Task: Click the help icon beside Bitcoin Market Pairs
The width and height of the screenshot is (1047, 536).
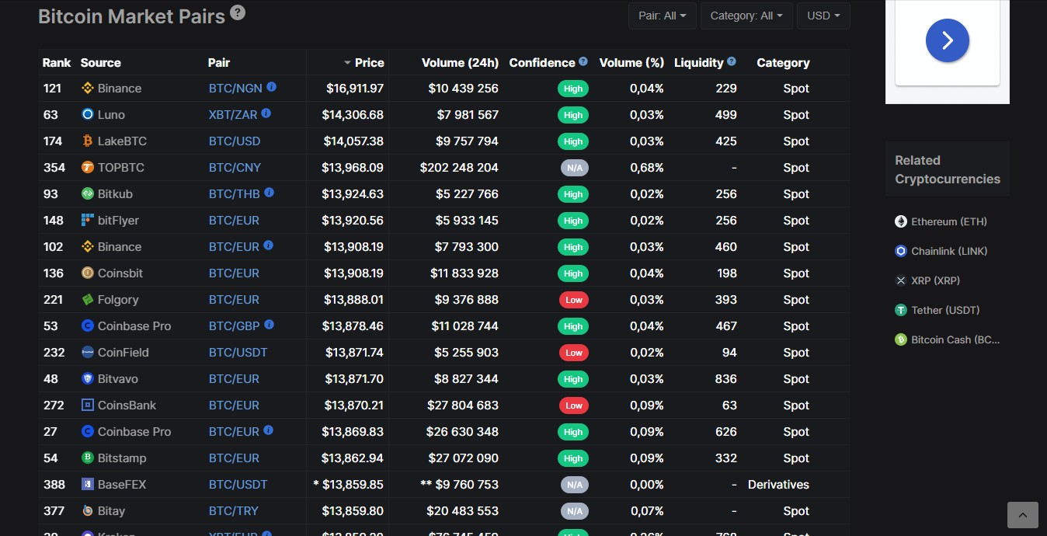Action: 238,12
